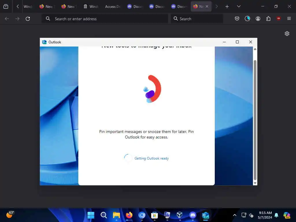The image size is (296, 222).
Task: Click Outlook window scrollbar down arrow
Action: tap(255, 183)
